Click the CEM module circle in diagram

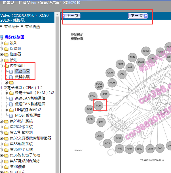140,149
